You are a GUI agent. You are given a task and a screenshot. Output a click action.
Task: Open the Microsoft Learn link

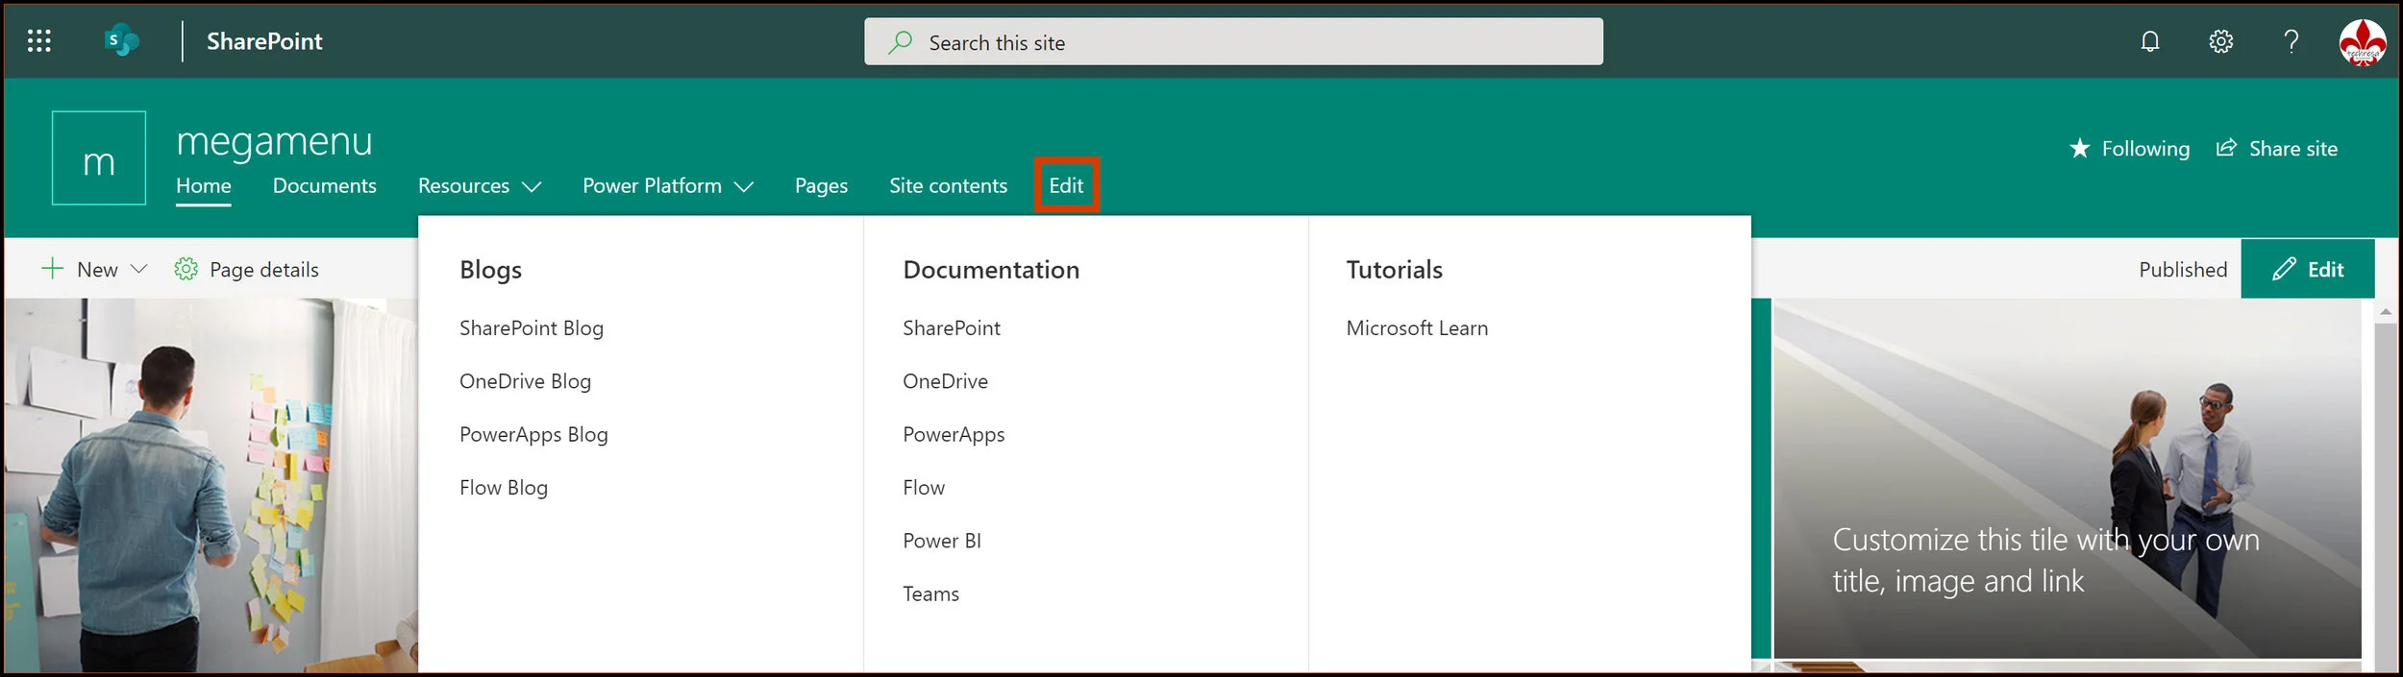coord(1417,328)
